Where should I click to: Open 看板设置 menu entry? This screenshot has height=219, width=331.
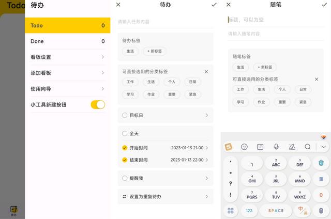[x=68, y=57]
